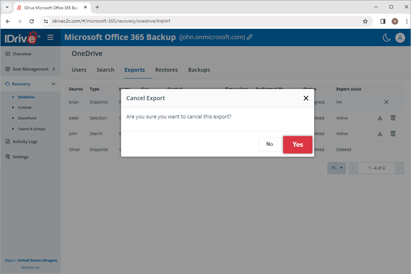Switch to the Restores tab

[x=166, y=70]
